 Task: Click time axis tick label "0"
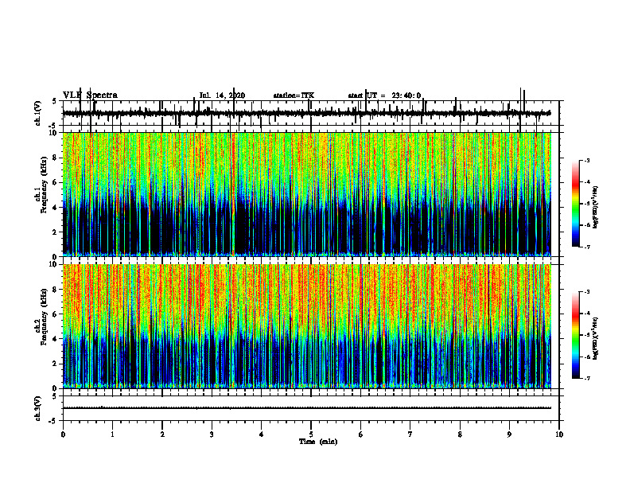[63, 434]
